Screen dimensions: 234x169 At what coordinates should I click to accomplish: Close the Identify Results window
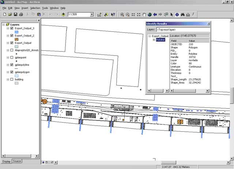point(208,24)
